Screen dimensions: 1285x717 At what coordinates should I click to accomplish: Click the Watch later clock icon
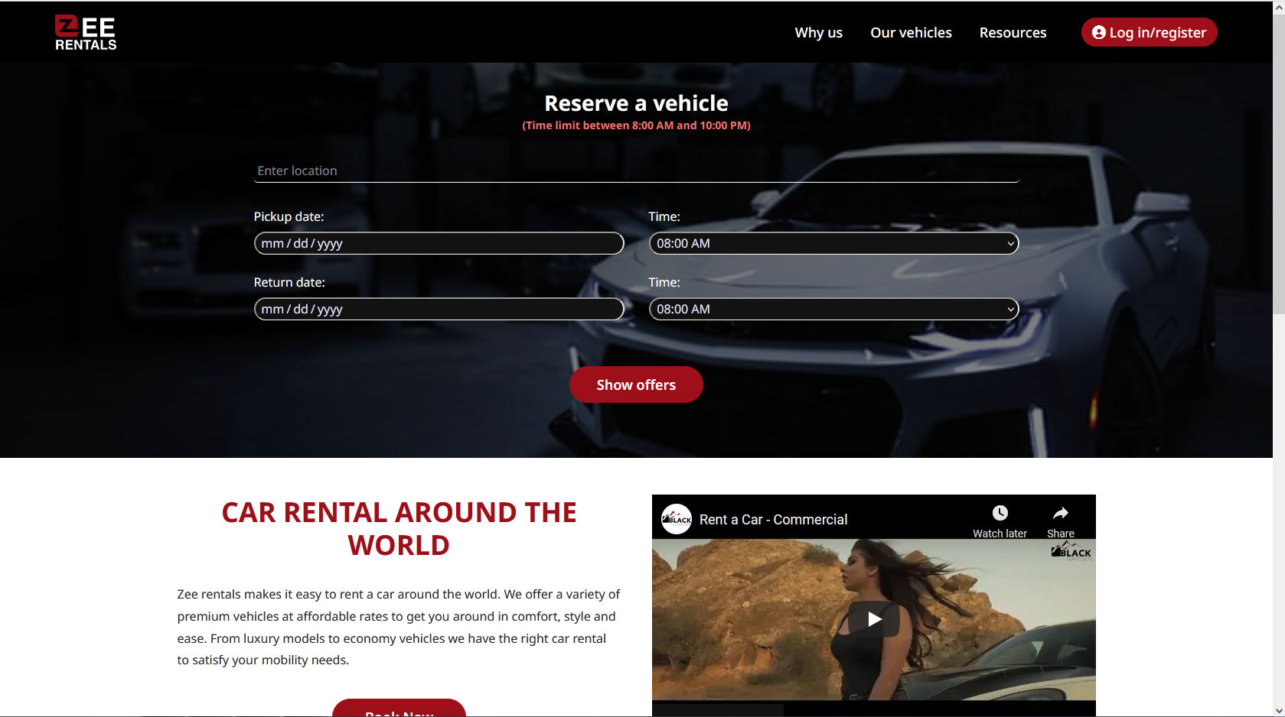pyautogui.click(x=1000, y=513)
